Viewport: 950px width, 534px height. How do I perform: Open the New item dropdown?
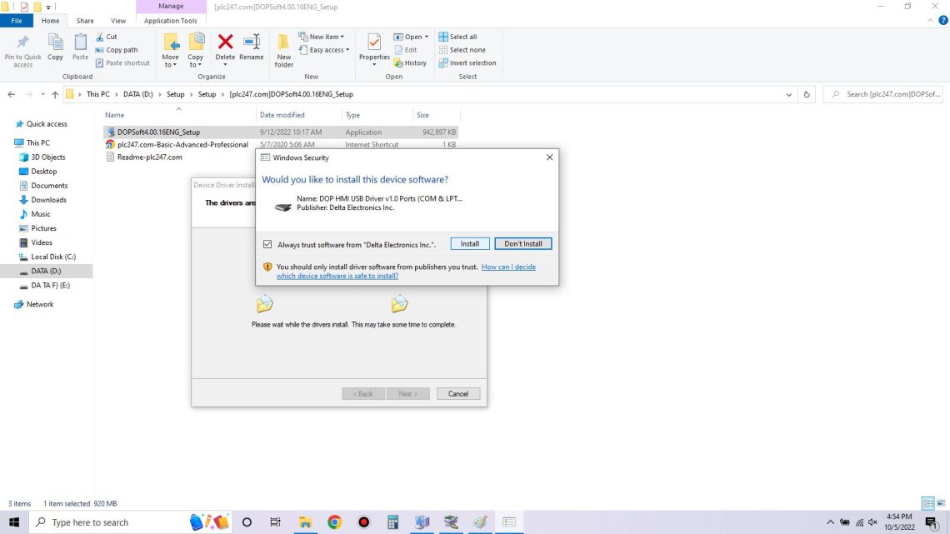pyautogui.click(x=321, y=37)
